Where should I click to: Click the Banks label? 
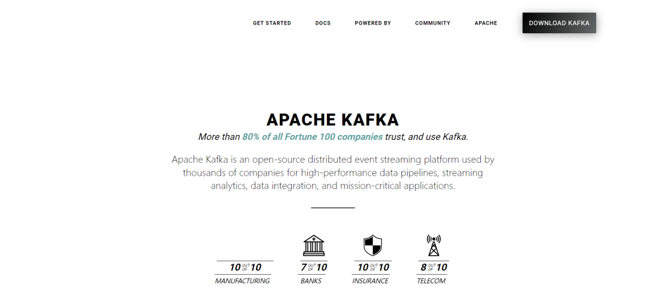[311, 281]
